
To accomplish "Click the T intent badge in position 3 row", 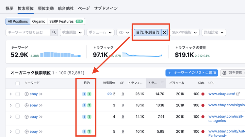I will [89, 105].
